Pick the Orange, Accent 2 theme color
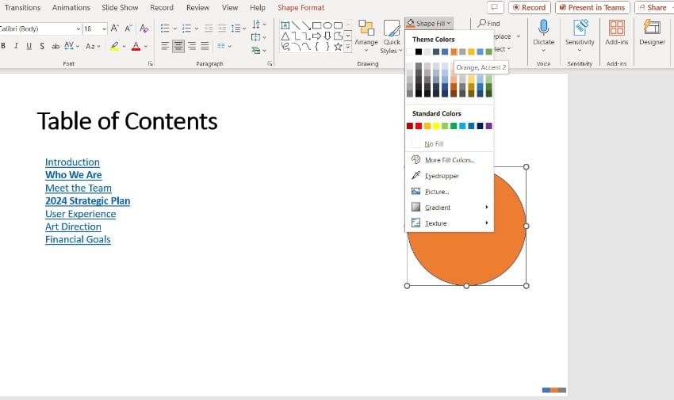Image resolution: width=674 pixels, height=400 pixels. pyautogui.click(x=454, y=51)
